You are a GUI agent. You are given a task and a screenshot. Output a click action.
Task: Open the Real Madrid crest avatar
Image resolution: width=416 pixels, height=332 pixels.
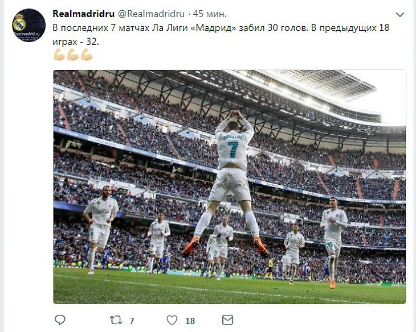28,26
